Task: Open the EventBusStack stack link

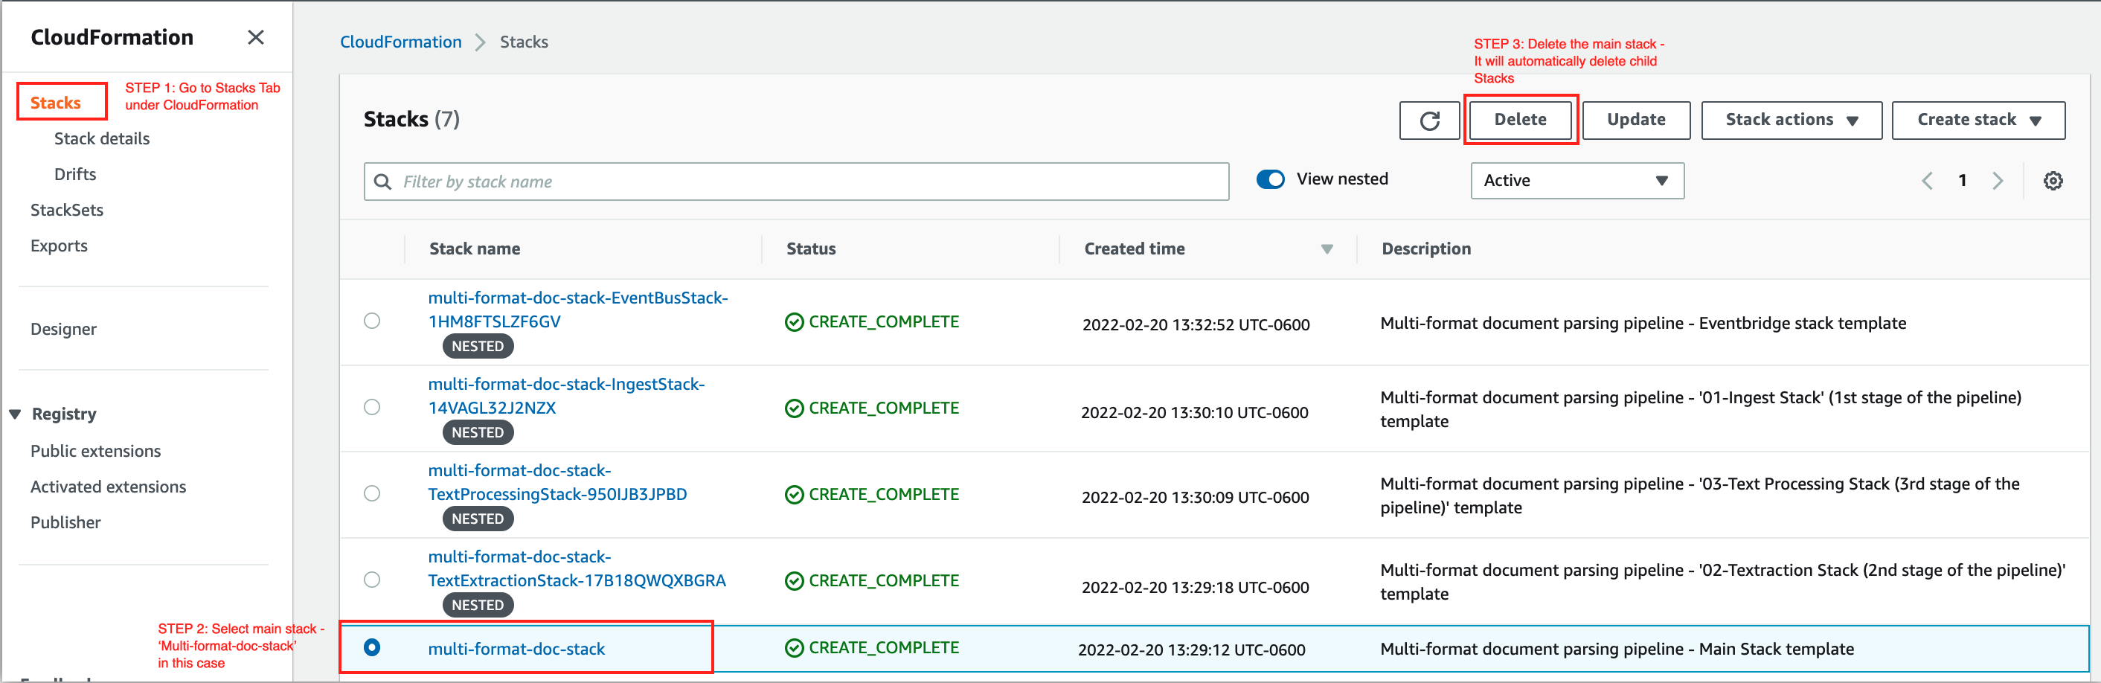Action: (577, 310)
